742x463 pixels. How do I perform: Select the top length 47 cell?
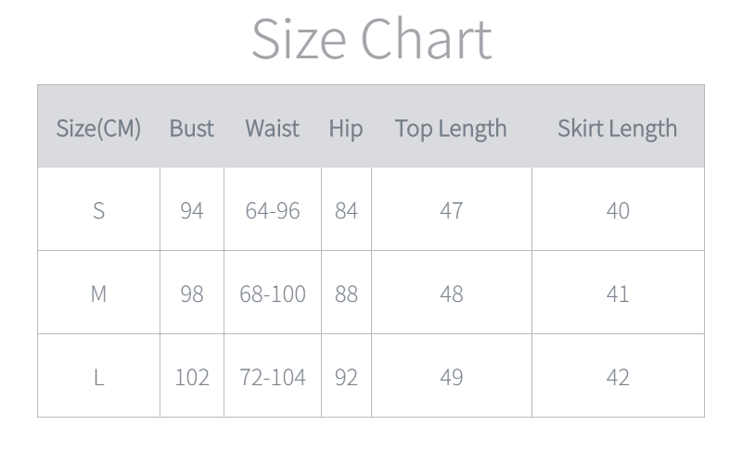click(x=451, y=210)
